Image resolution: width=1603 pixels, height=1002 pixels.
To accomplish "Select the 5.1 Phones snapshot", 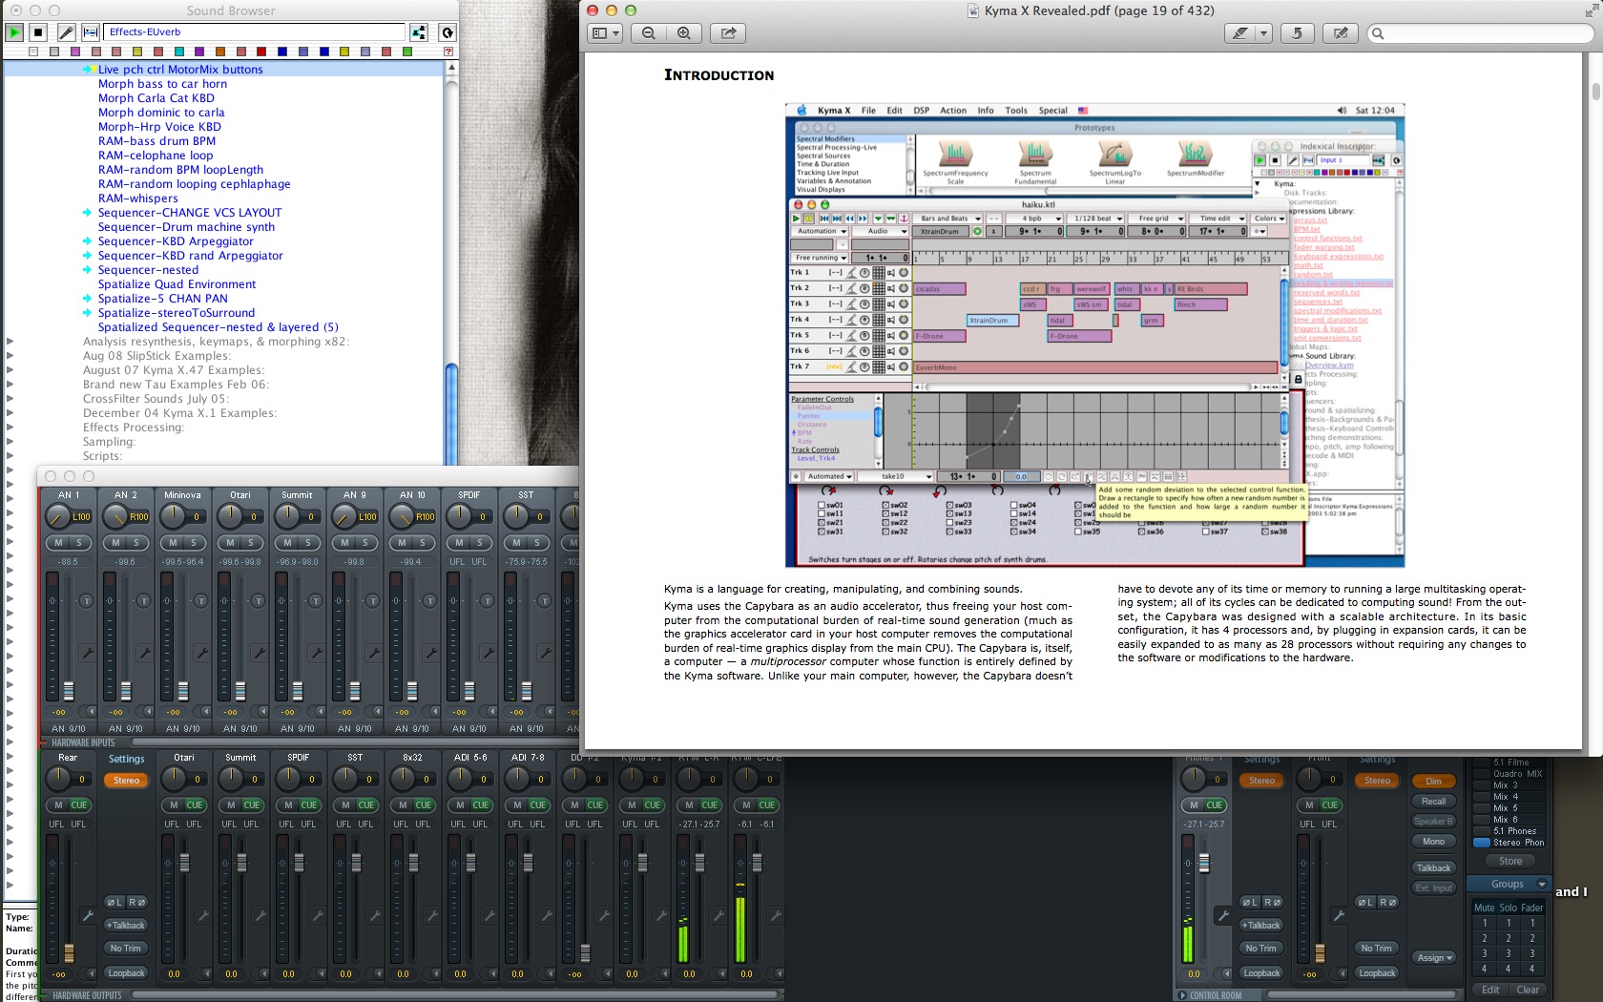I will 1509,831.
